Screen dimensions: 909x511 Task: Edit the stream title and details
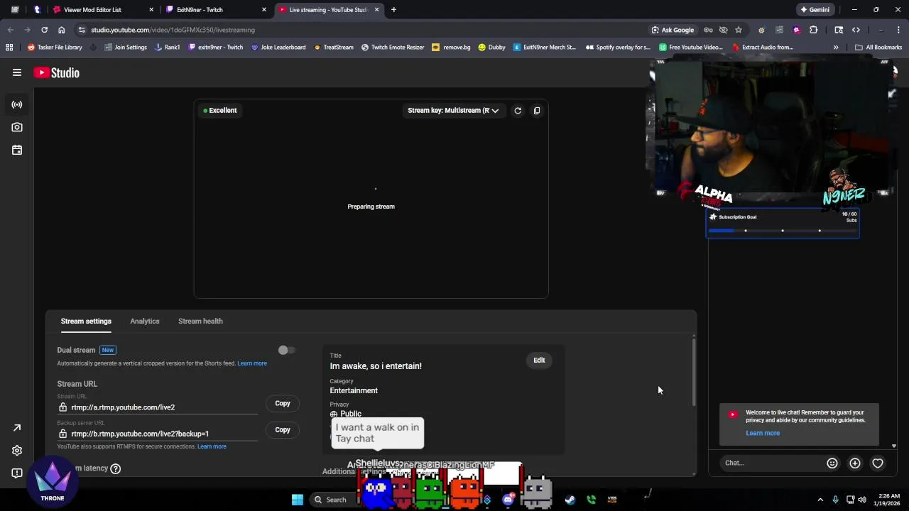[539, 361]
